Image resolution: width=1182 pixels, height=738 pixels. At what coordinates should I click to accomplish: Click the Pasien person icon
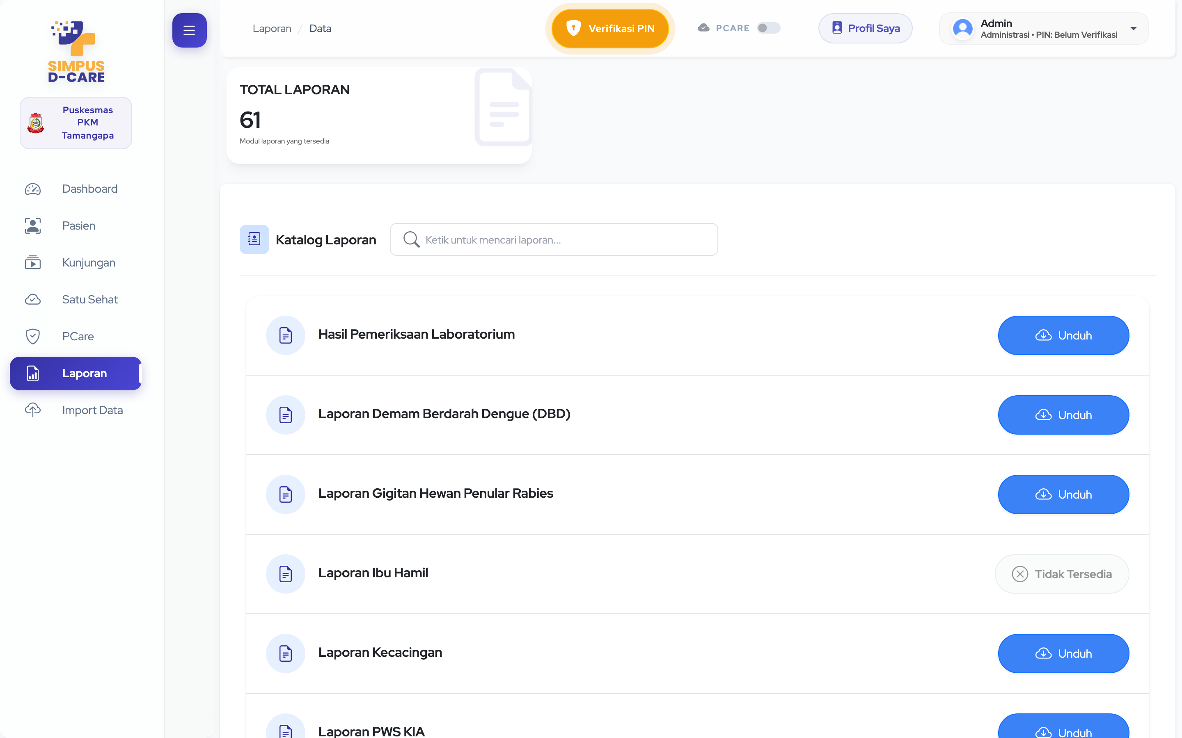[33, 225]
